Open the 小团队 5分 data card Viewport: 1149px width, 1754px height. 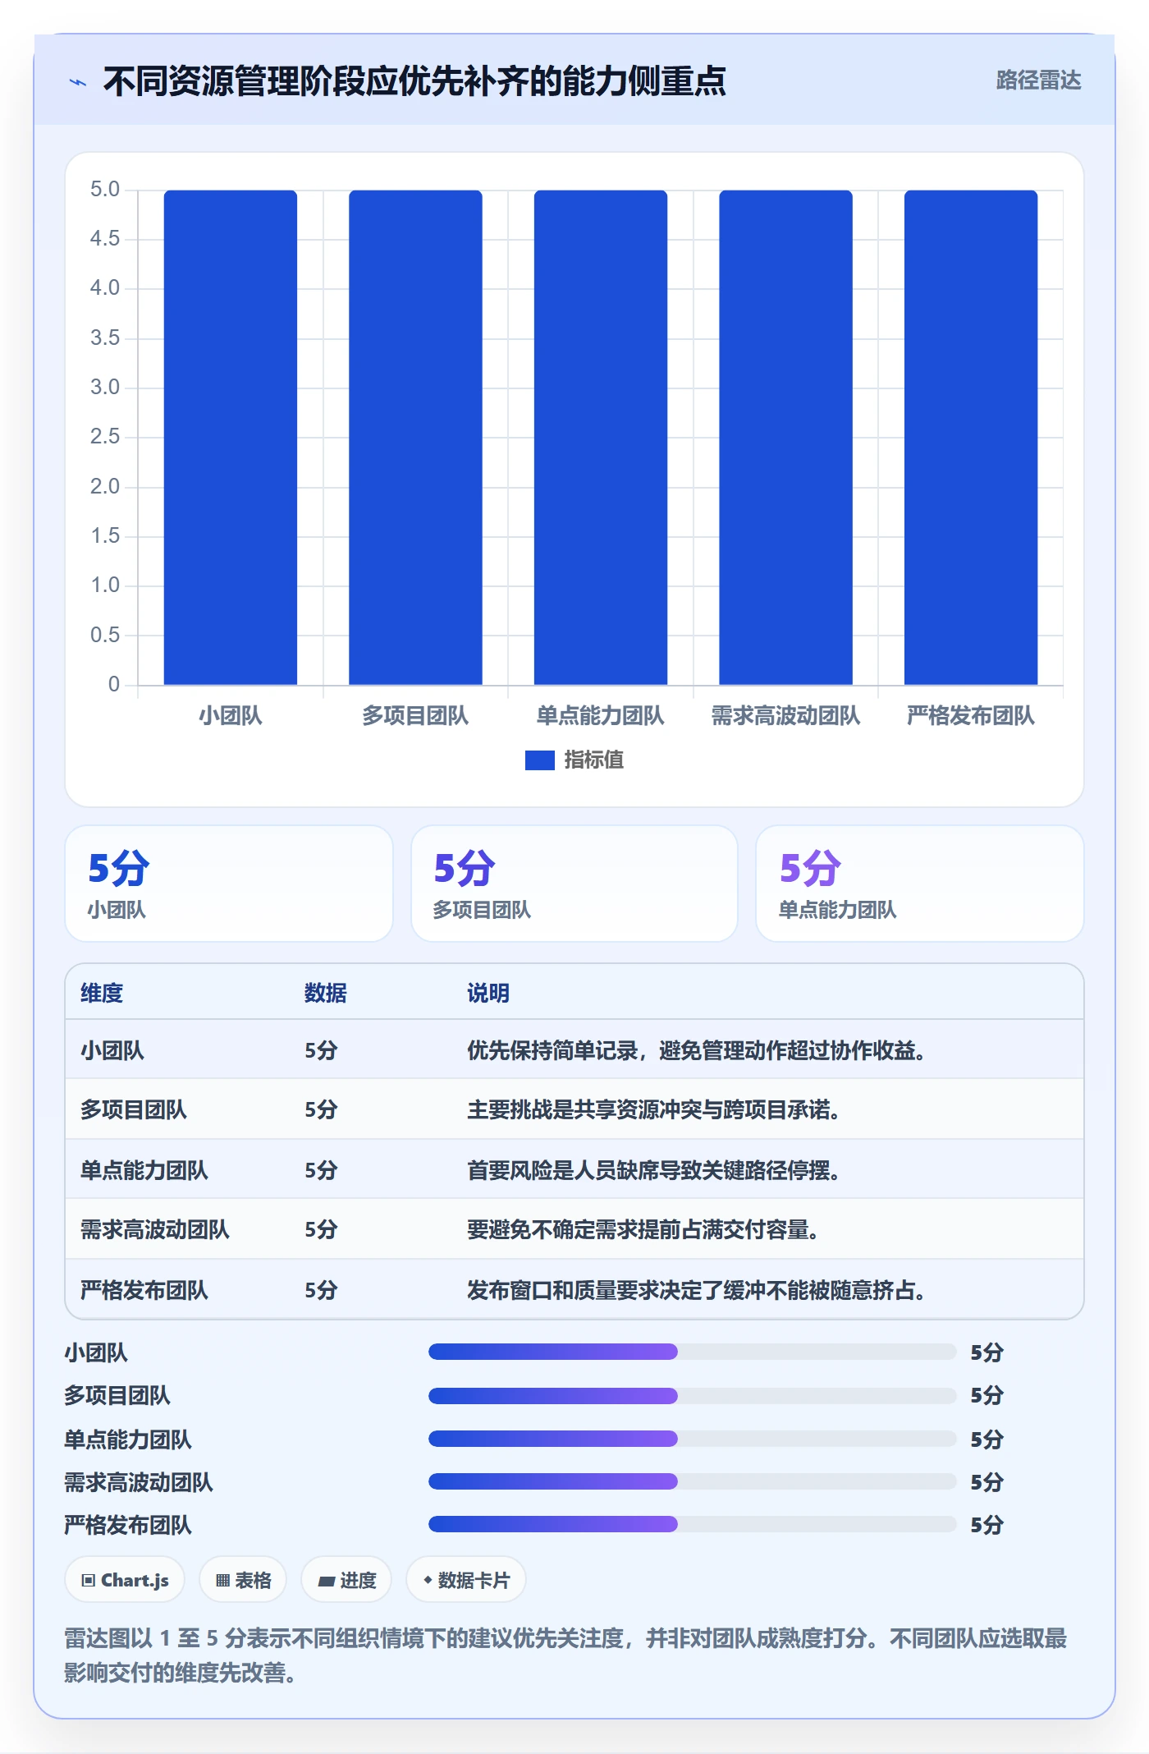(229, 884)
